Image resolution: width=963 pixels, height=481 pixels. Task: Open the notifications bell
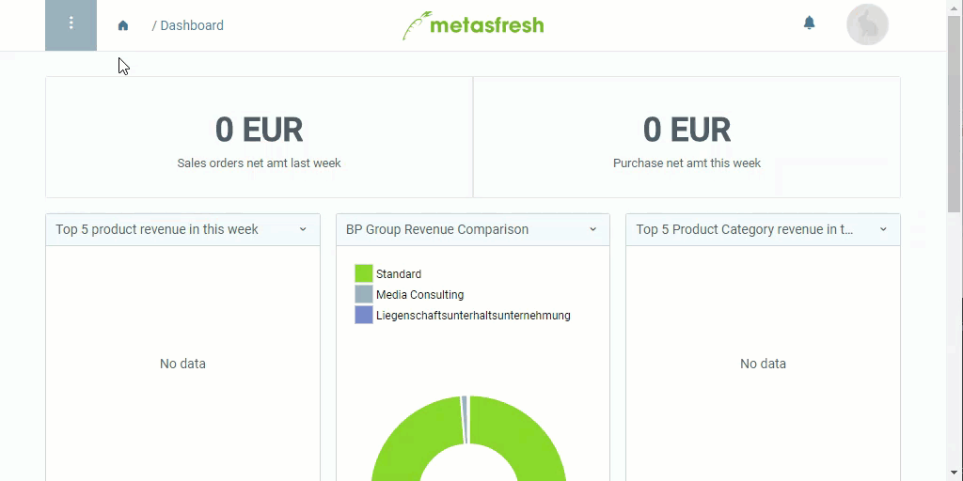(809, 23)
